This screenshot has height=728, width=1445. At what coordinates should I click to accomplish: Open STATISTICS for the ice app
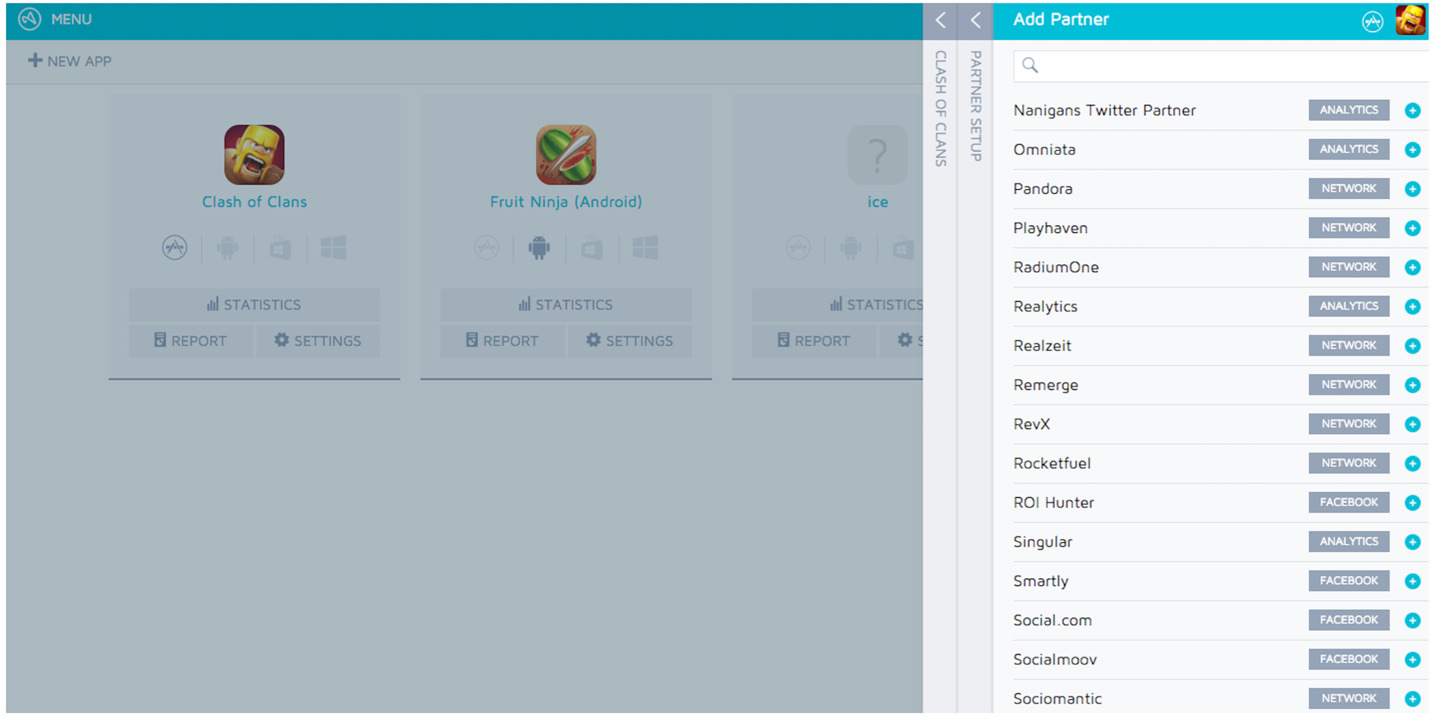click(838, 304)
